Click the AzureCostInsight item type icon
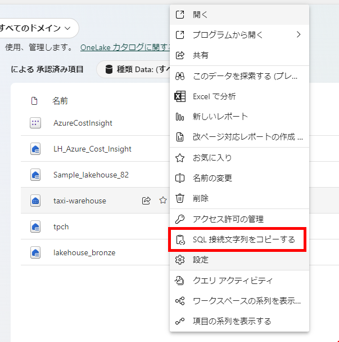 coord(35,123)
